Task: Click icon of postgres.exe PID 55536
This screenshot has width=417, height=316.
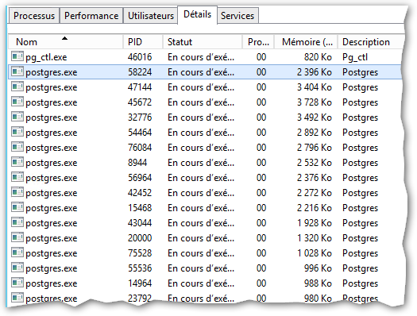Action: (x=17, y=268)
